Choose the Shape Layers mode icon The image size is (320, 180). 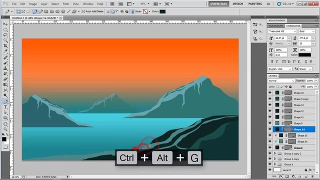pyautogui.click(x=18, y=11)
